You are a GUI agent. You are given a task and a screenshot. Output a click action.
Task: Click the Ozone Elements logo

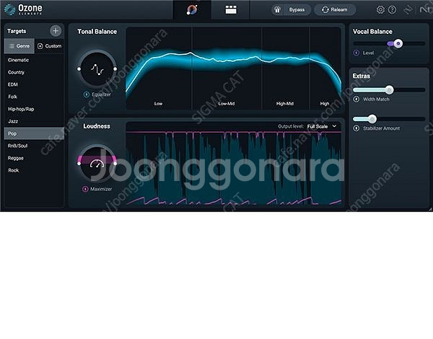24,9
